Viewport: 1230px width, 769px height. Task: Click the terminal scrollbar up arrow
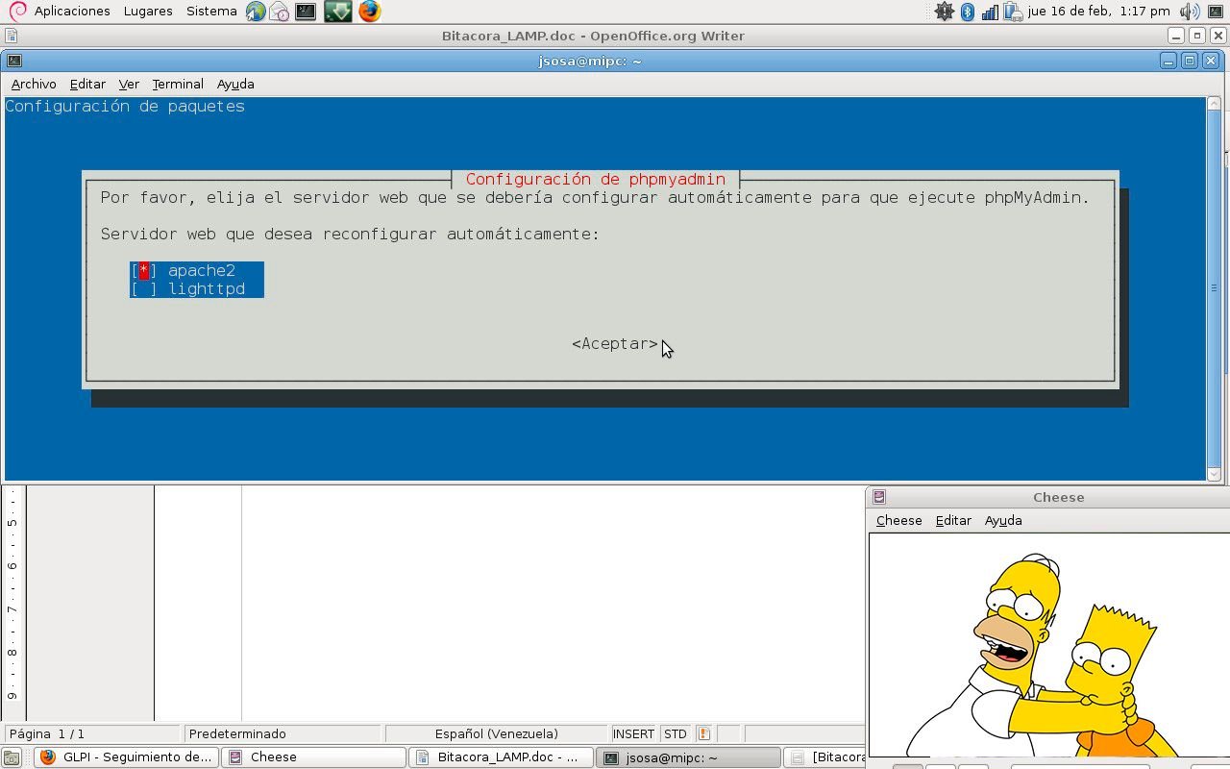pos(1215,105)
